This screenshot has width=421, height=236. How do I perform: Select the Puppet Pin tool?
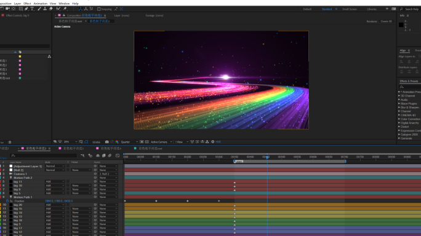click(x=65, y=9)
